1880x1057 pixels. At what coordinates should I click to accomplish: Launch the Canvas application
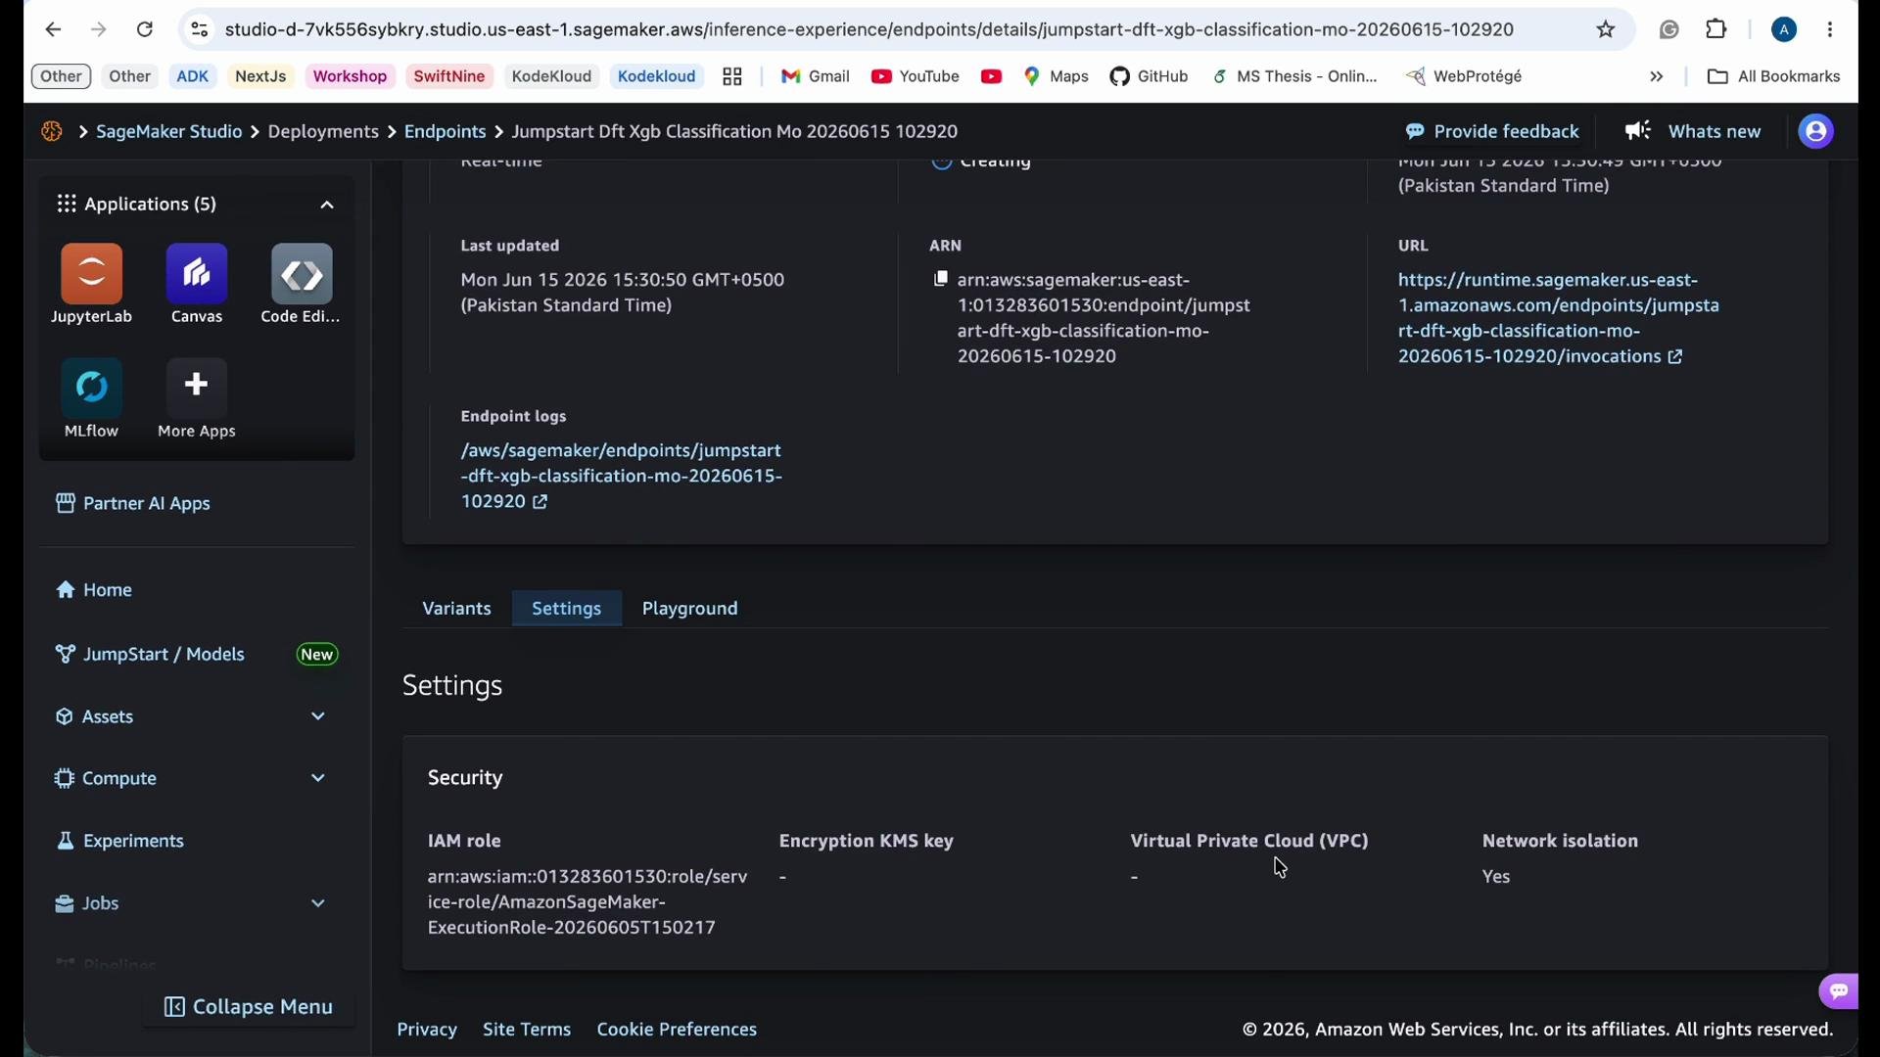(x=197, y=284)
